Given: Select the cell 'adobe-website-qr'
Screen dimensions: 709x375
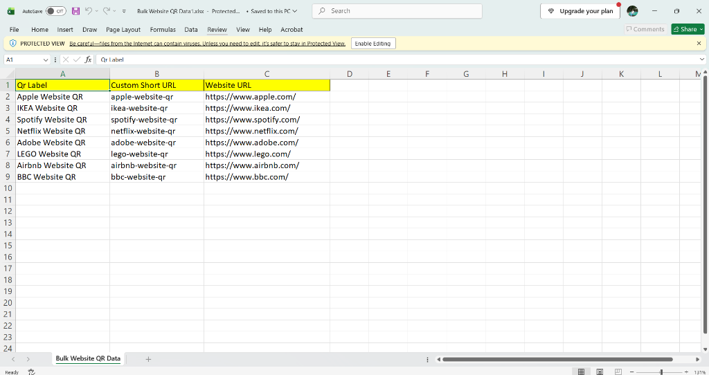Looking at the screenshot, I should click(x=156, y=143).
